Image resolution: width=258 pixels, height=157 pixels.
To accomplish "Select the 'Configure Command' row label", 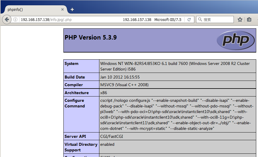I will 75,103.
